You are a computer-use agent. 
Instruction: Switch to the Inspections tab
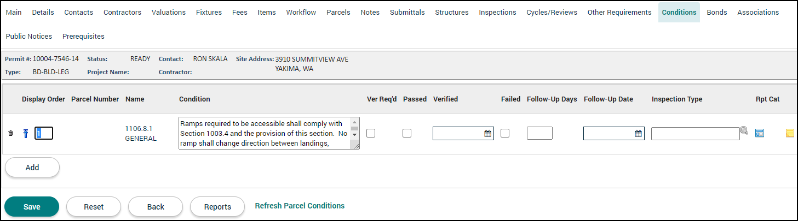pos(497,12)
